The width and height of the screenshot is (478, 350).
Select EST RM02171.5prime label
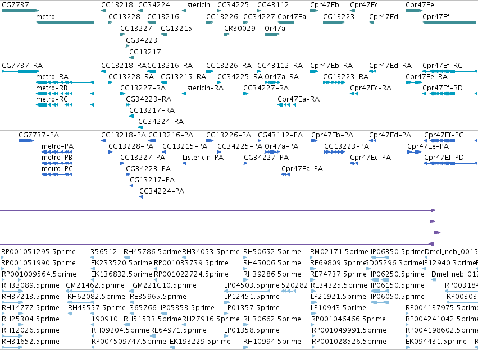click(339, 252)
